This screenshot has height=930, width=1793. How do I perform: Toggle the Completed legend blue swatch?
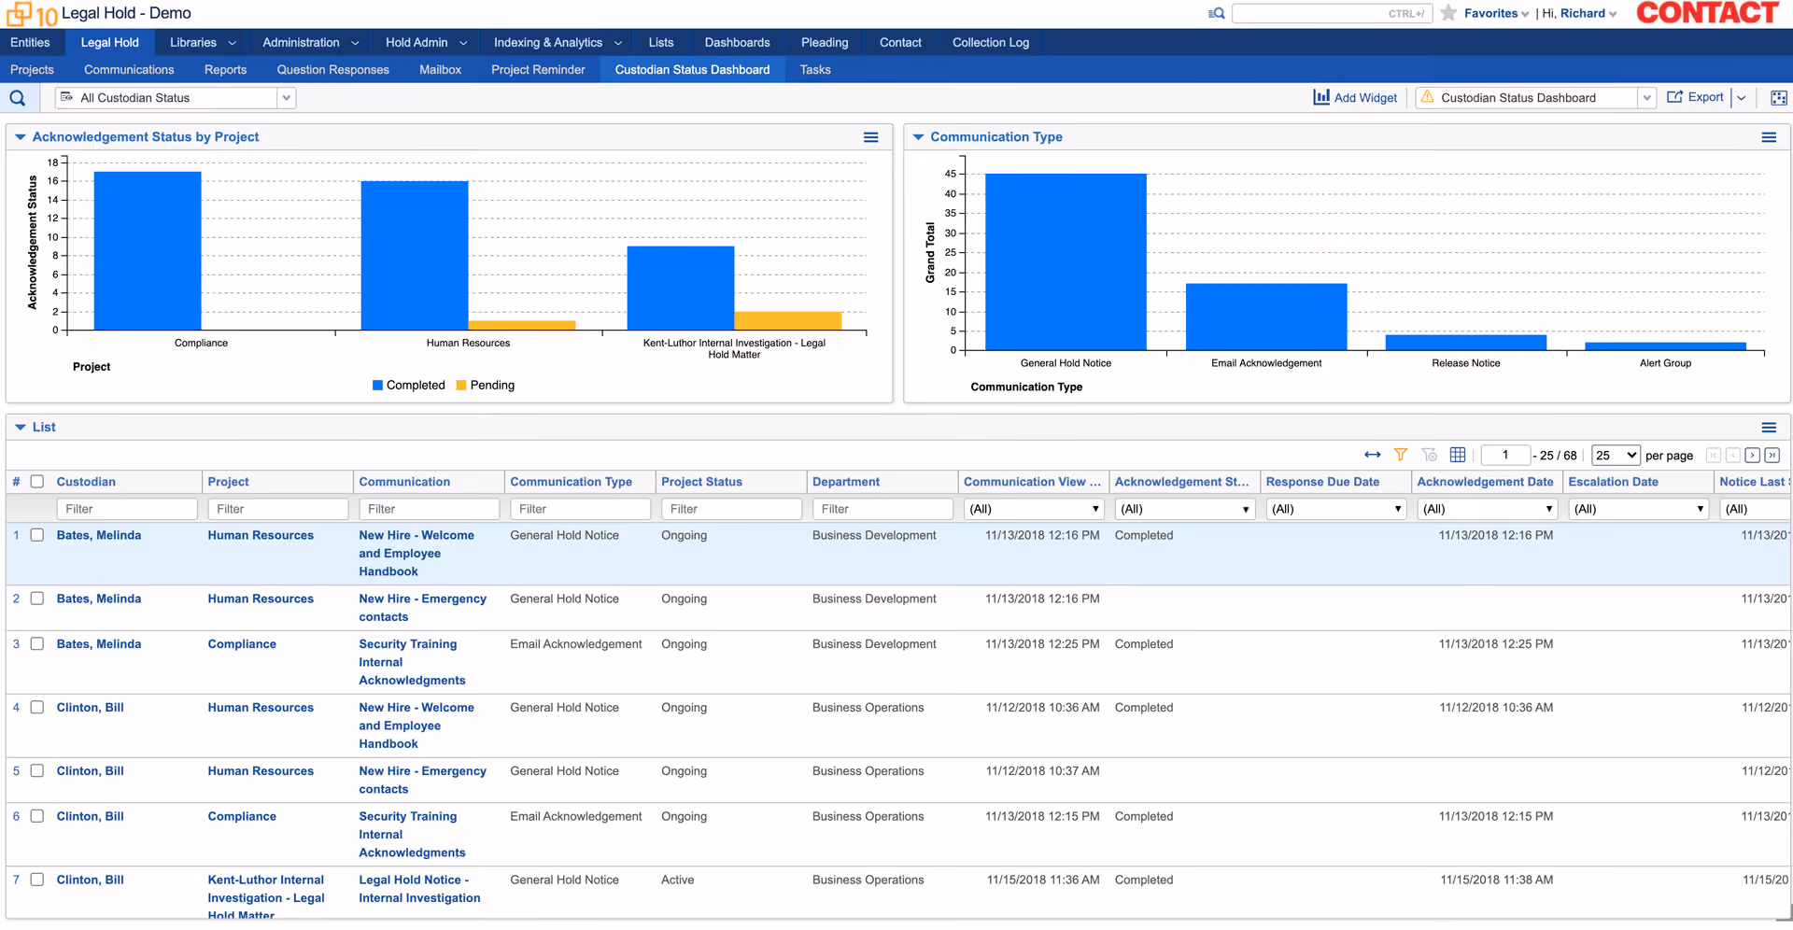(377, 385)
